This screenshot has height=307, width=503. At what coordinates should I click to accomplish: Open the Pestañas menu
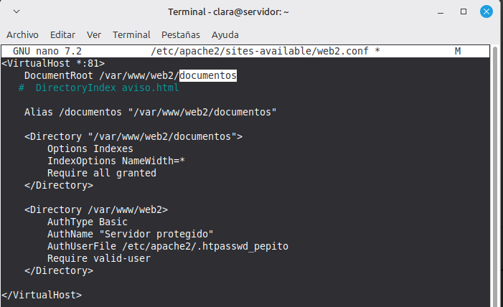[181, 34]
